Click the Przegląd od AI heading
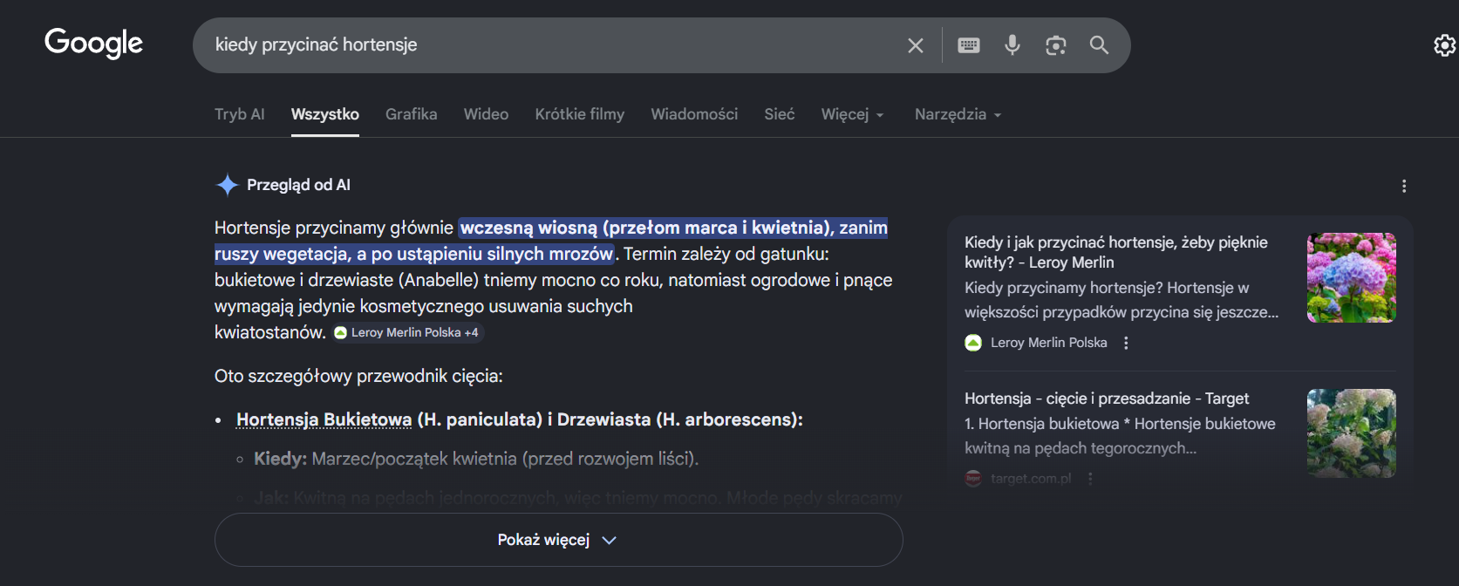 click(298, 185)
